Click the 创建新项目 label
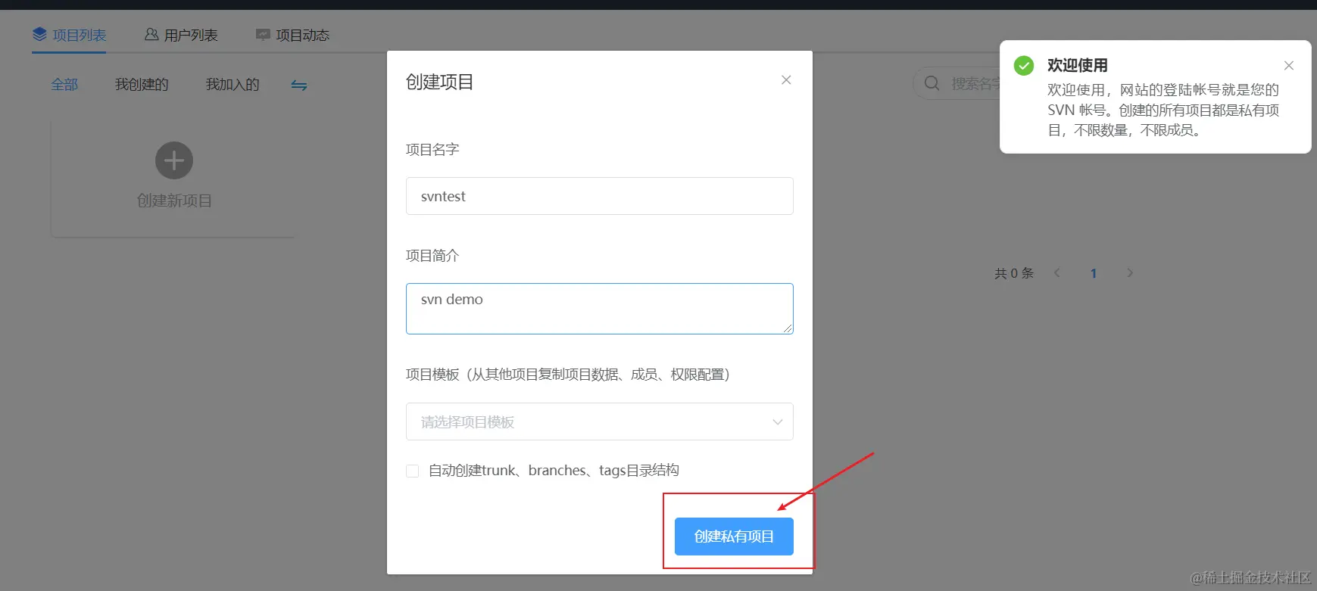This screenshot has width=1317, height=591. coord(174,201)
